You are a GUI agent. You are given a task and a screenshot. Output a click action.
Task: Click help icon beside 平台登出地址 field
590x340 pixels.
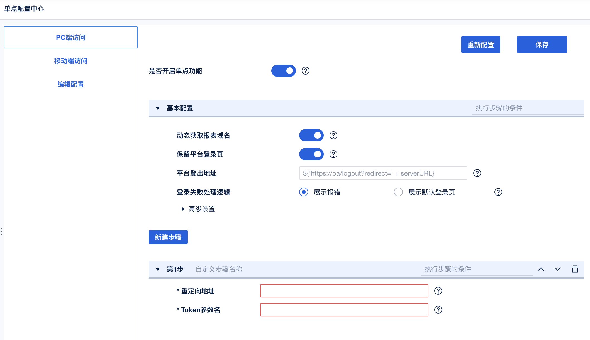pos(477,173)
